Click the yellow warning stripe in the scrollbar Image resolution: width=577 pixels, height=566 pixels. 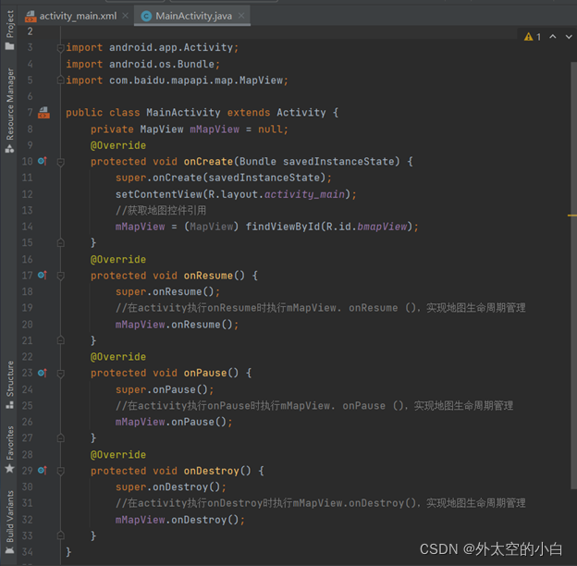(x=572, y=215)
